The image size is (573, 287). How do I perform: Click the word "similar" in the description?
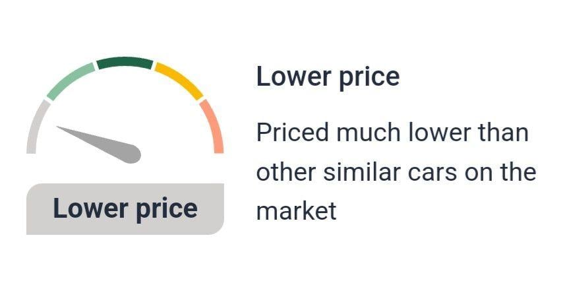(x=362, y=172)
